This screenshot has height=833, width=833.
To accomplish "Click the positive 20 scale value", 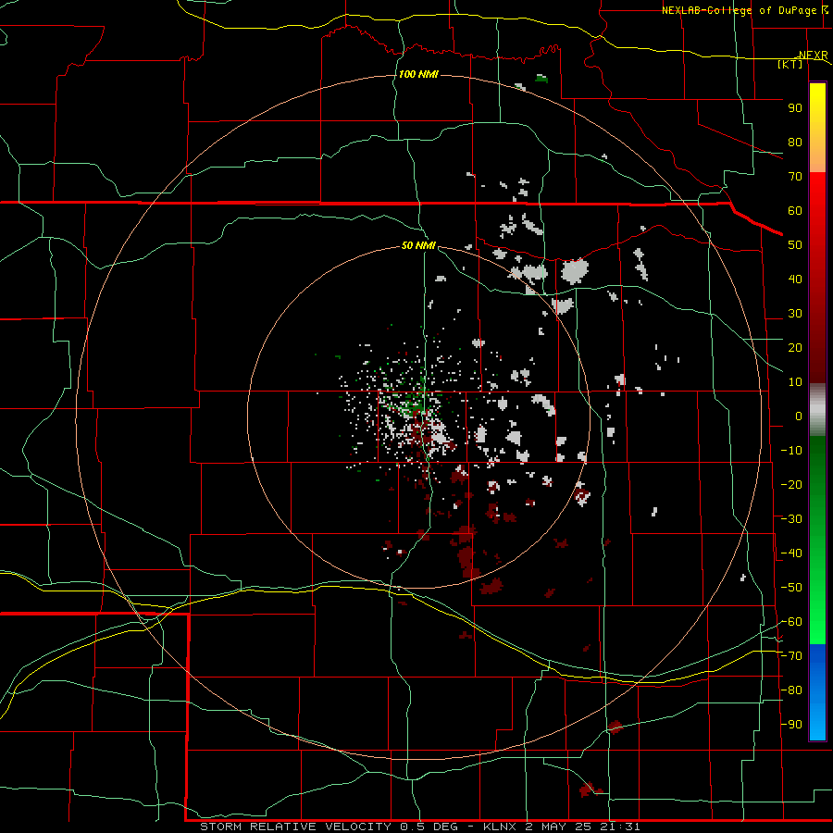I will (x=795, y=348).
